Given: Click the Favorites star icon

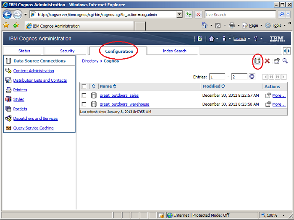Looking at the screenshot, I should 6,25.
